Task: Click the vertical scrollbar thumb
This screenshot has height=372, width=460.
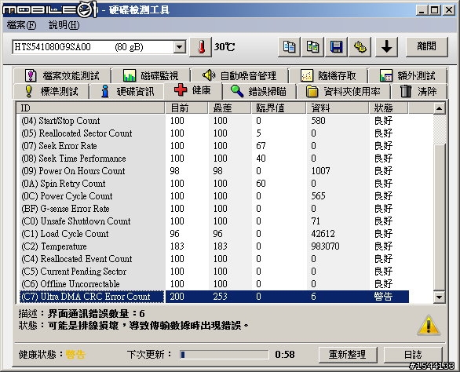Action: 439,217
